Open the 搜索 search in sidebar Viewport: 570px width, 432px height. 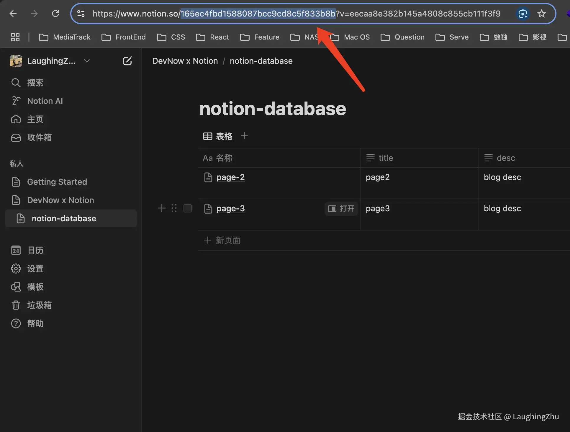click(x=35, y=83)
